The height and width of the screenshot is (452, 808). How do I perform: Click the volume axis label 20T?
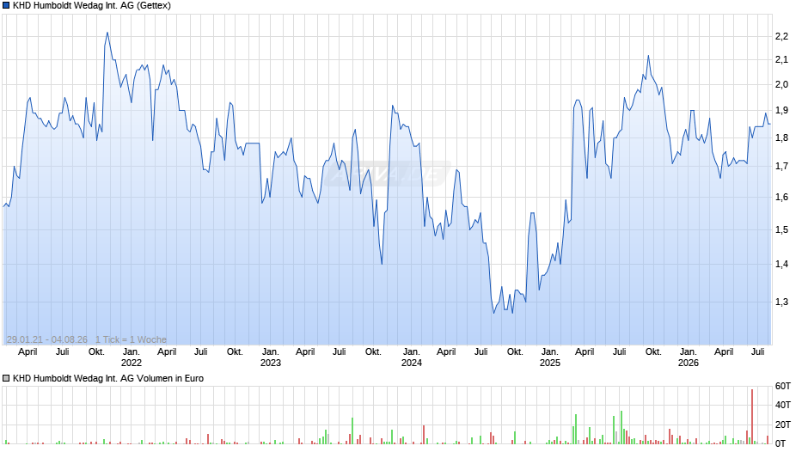tap(783, 425)
